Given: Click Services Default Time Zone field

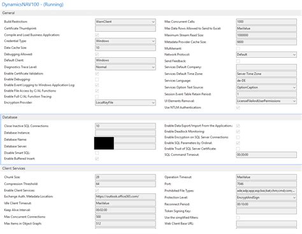Looking at the screenshot, I should pyautogui.click(x=266, y=74).
